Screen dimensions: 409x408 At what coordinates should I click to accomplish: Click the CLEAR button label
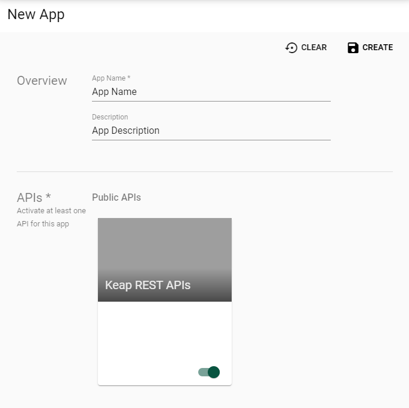(314, 48)
